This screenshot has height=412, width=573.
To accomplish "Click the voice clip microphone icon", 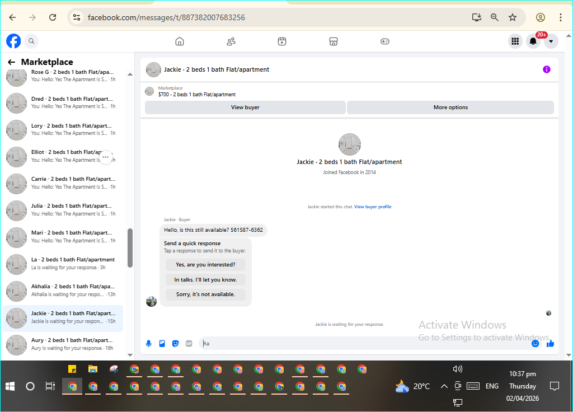I will 148,343.
